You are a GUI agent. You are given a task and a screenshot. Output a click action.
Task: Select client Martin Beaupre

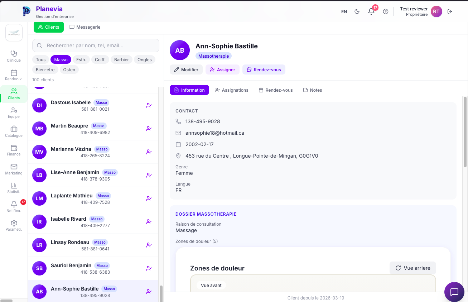pyautogui.click(x=93, y=129)
